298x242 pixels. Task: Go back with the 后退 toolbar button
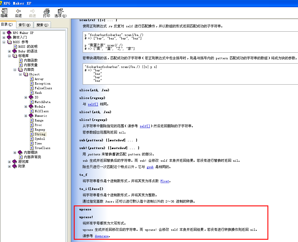pyautogui.click(x=18, y=13)
